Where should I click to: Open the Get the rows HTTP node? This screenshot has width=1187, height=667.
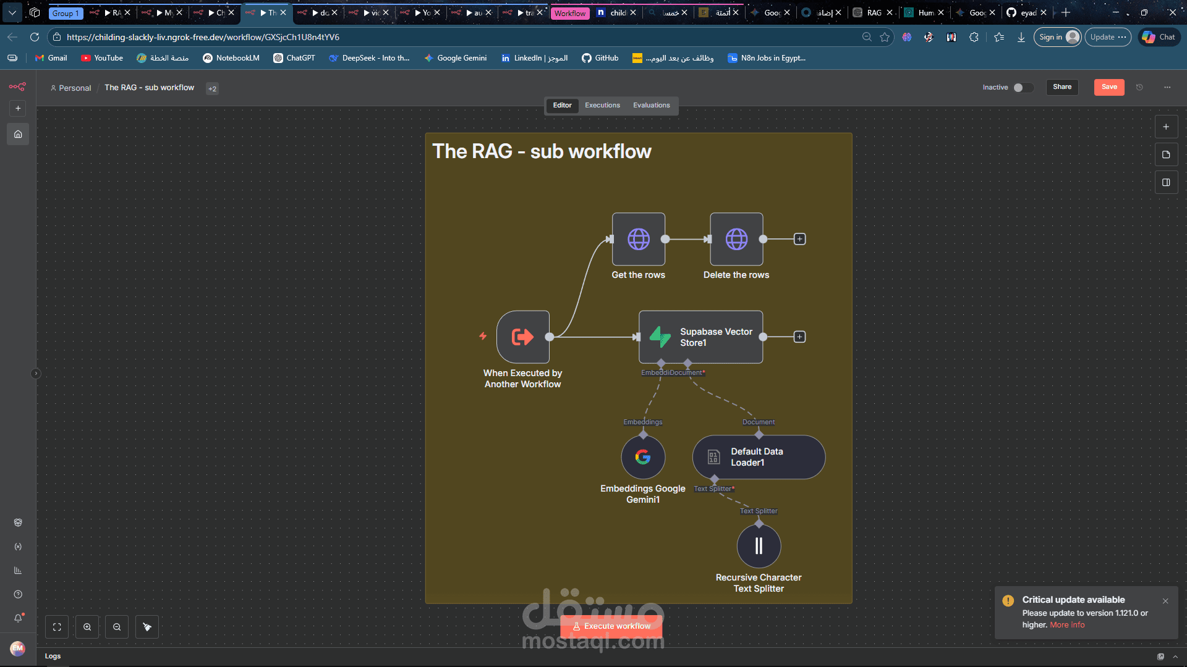coord(639,239)
